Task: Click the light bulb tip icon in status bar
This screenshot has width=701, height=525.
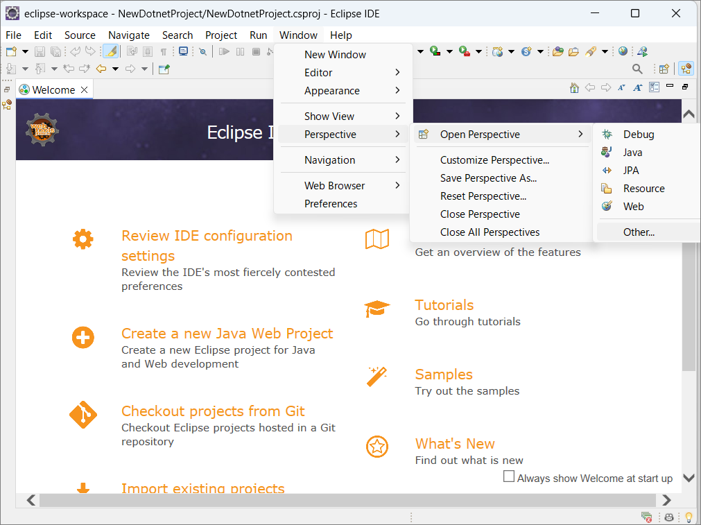Action: 689,517
